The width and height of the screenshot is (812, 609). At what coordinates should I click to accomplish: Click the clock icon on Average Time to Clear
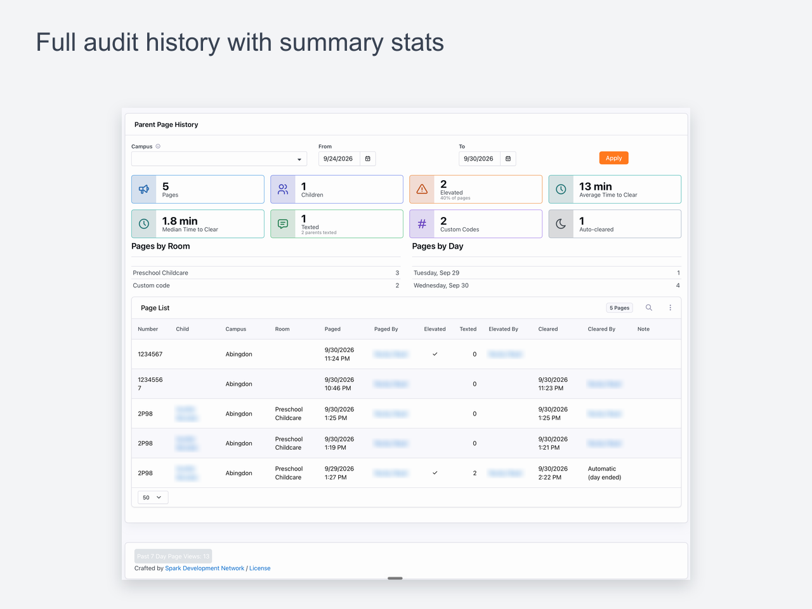tap(561, 189)
